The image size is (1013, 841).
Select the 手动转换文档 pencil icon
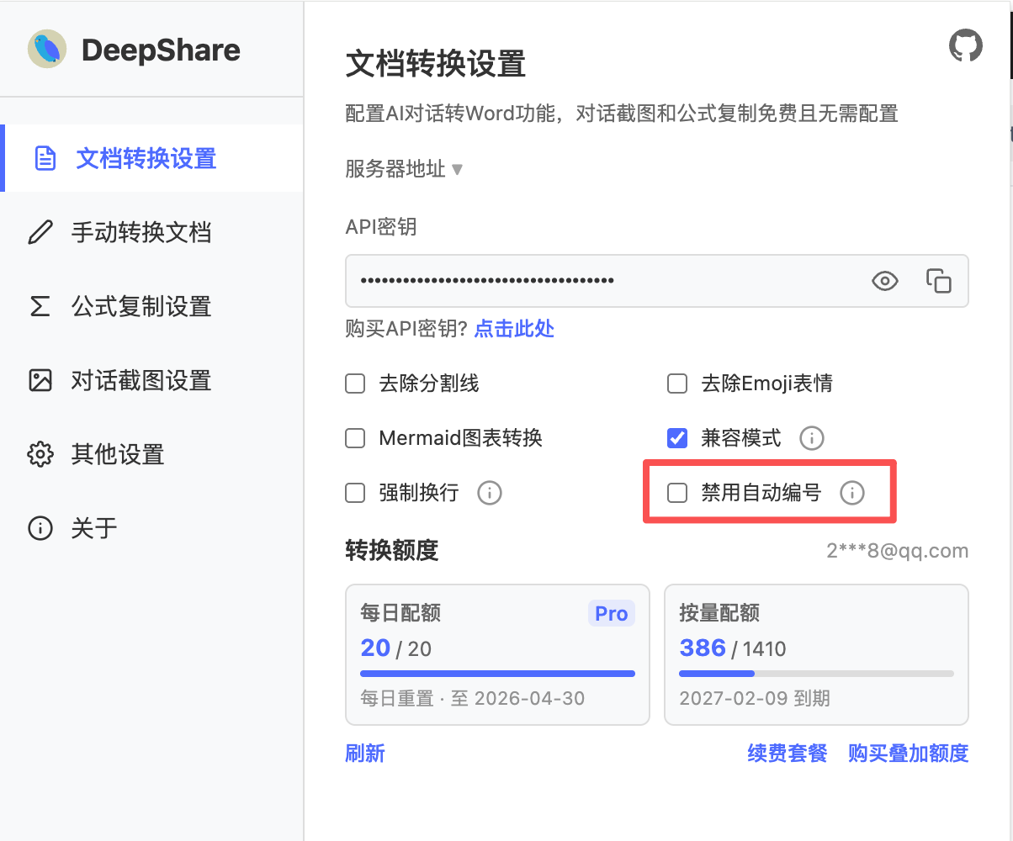(40, 232)
